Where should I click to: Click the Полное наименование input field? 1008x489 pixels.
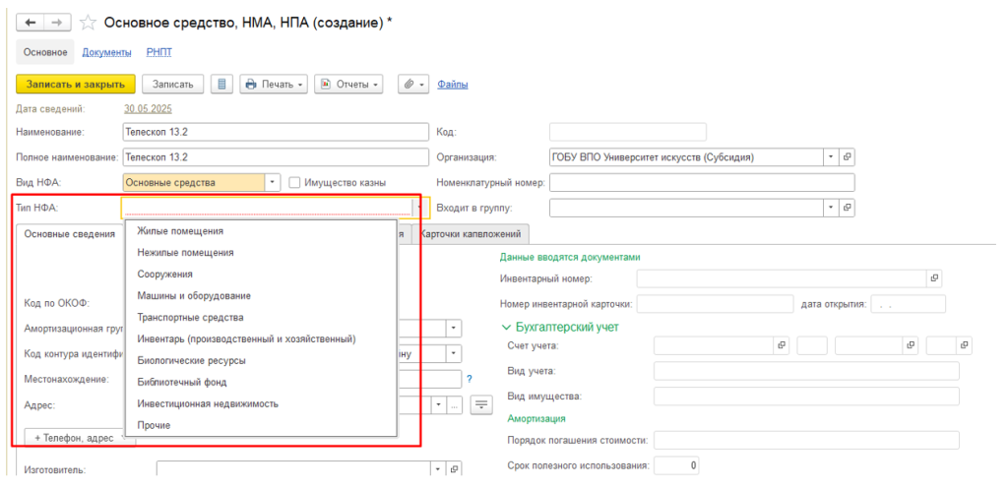pos(276,156)
